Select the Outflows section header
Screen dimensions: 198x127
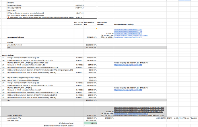pos(40,55)
